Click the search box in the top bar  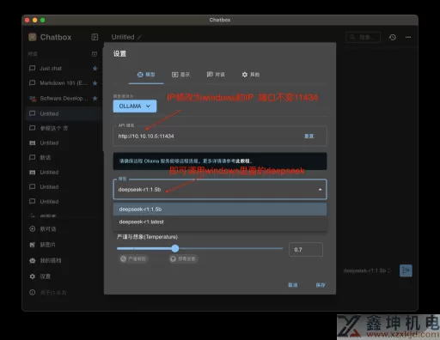pyautogui.click(x=364, y=37)
